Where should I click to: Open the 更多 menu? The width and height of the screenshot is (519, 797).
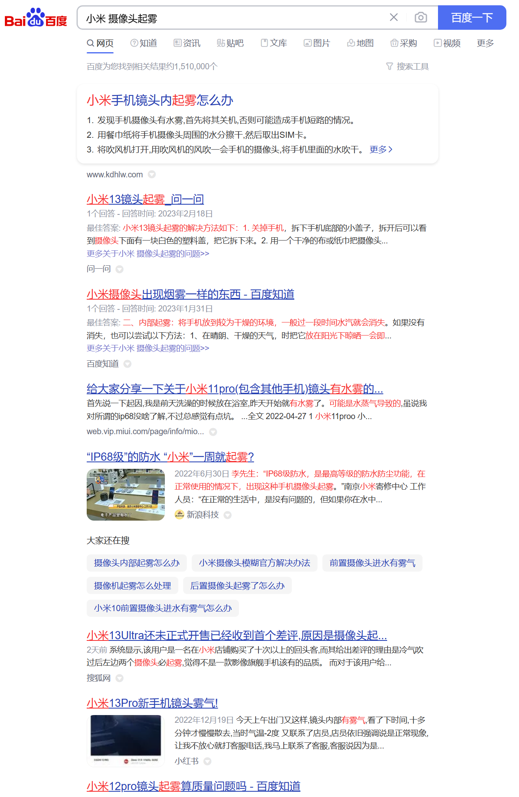click(x=485, y=43)
